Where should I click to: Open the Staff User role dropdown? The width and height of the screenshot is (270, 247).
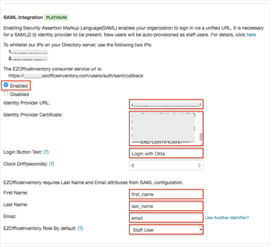166,230
